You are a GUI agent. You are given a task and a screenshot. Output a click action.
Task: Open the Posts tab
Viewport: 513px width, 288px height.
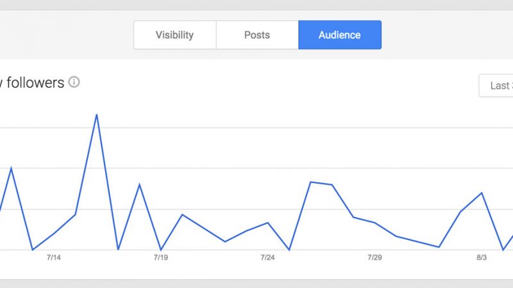click(x=257, y=35)
